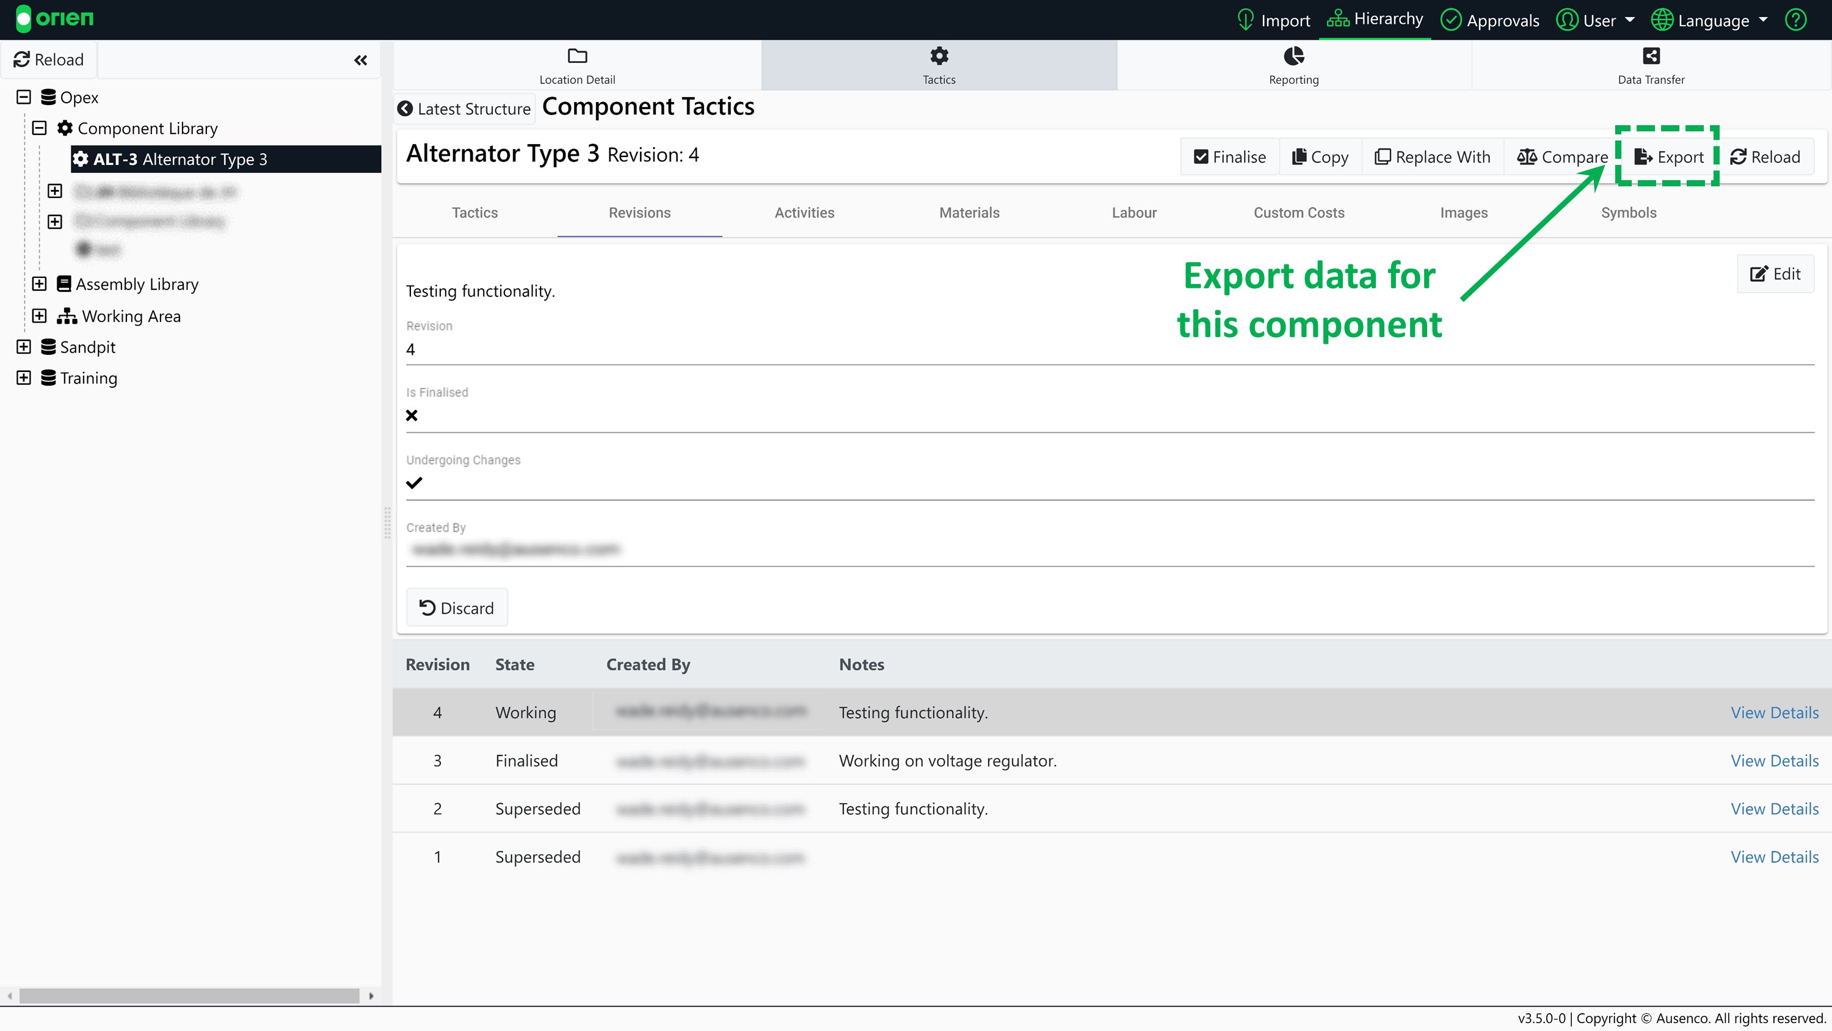Switch to the Reporting view
The height and width of the screenshot is (1031, 1832).
coord(1293,65)
